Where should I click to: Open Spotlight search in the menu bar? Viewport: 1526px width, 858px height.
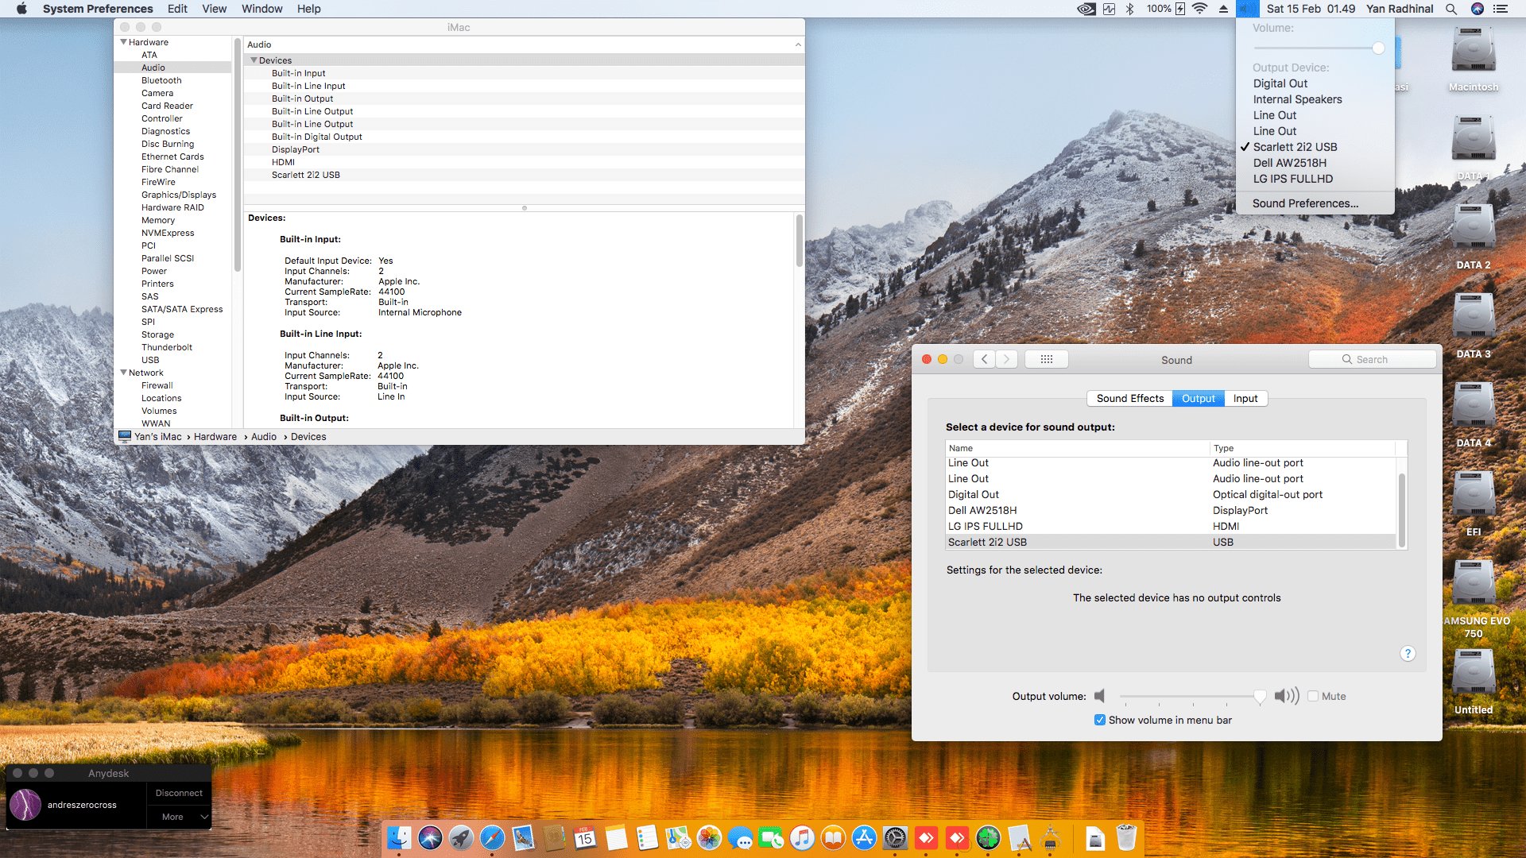pyautogui.click(x=1450, y=9)
